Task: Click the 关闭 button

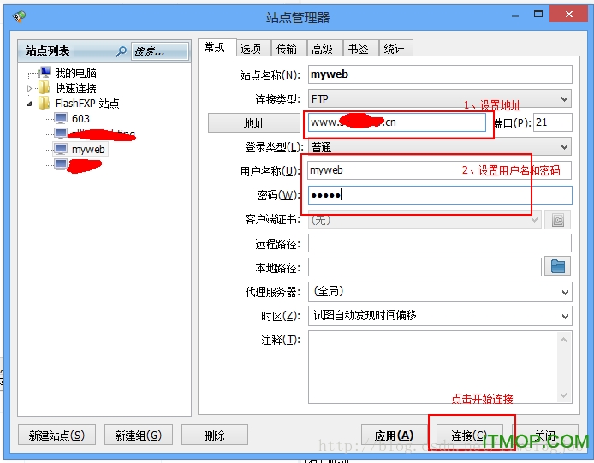Action: [545, 435]
